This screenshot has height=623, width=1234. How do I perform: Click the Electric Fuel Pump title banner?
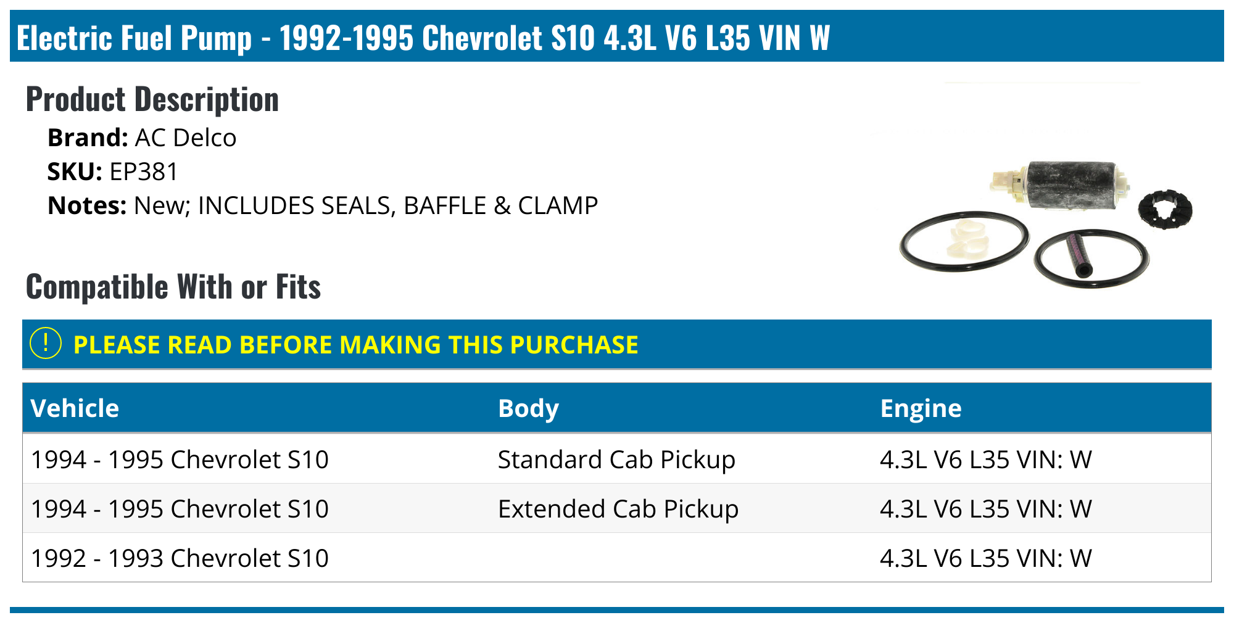click(423, 38)
